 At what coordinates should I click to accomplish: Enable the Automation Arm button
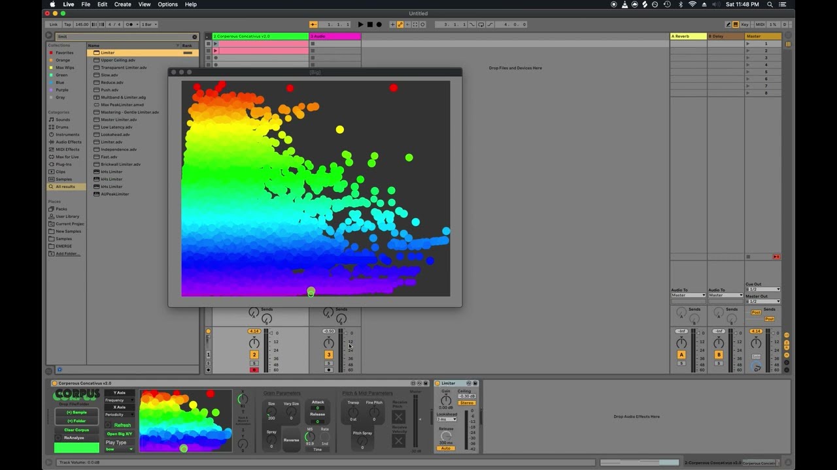(x=400, y=24)
